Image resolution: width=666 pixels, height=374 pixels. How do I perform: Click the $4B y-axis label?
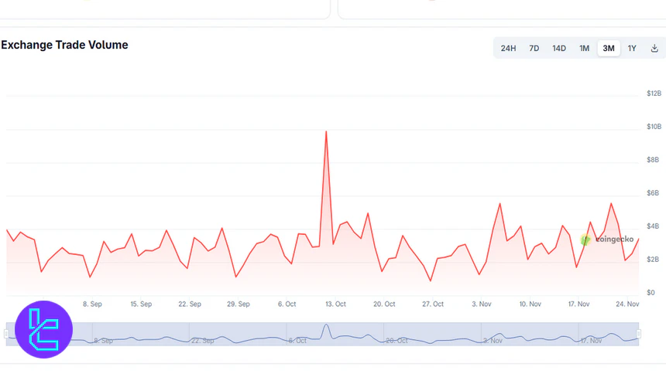point(653,226)
